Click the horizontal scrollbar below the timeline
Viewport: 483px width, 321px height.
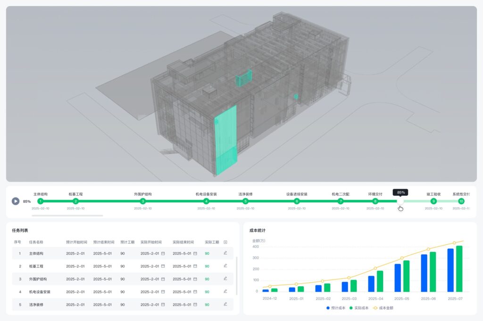[x=67, y=216]
